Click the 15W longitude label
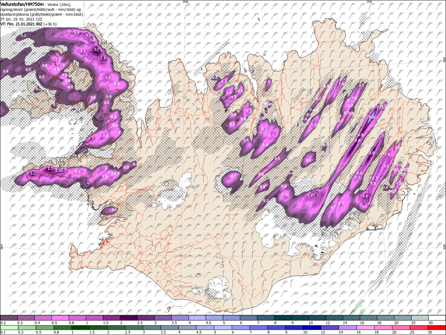The image size is (446, 335). (x=369, y=2)
